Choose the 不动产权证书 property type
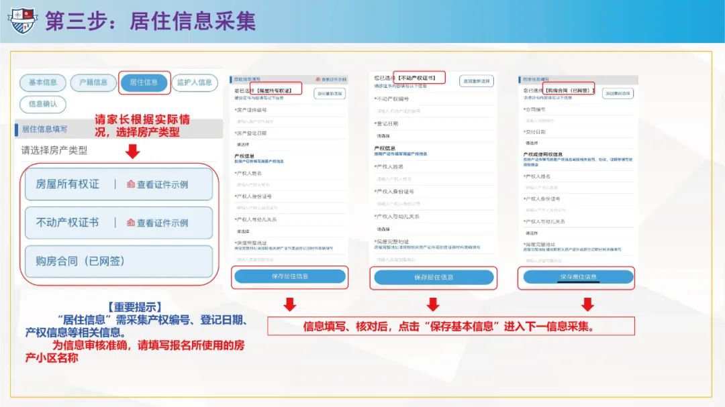Screen dimensions: 725x407 119,223
